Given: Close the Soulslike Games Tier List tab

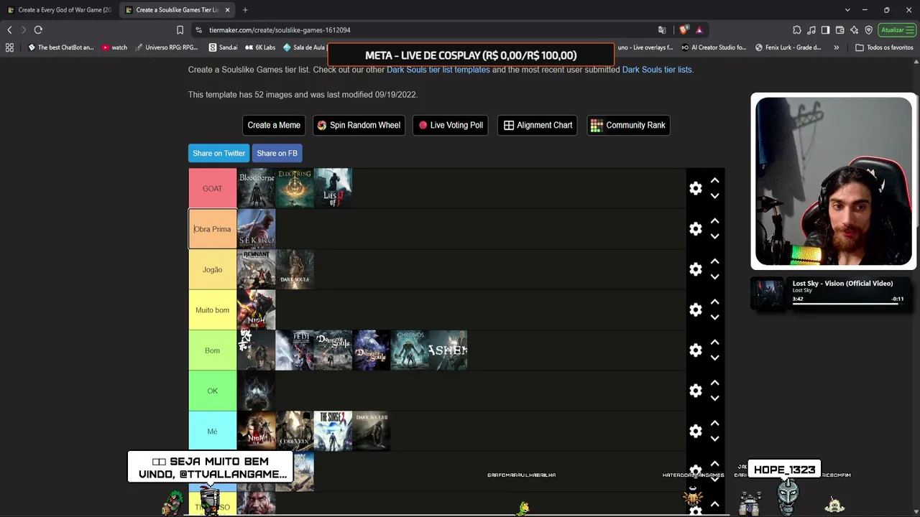Looking at the screenshot, I should pyautogui.click(x=227, y=10).
